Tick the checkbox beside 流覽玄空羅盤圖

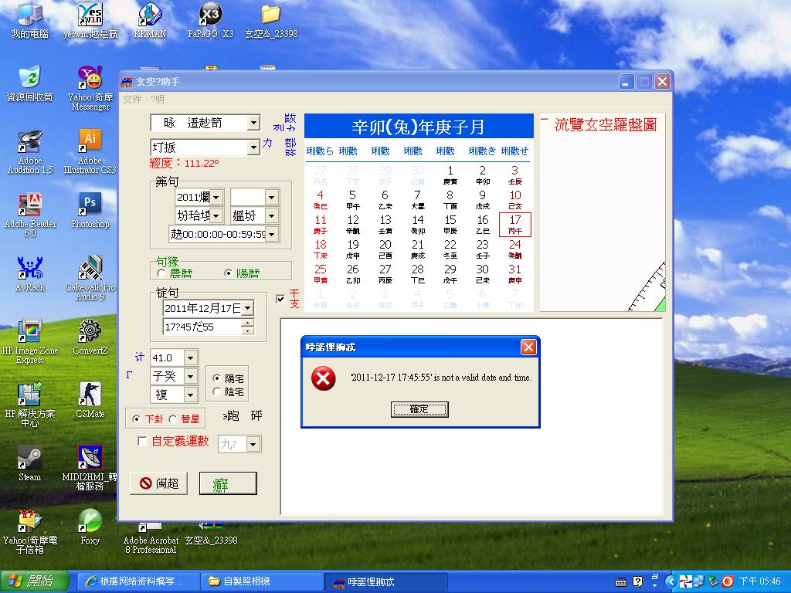pos(545,123)
